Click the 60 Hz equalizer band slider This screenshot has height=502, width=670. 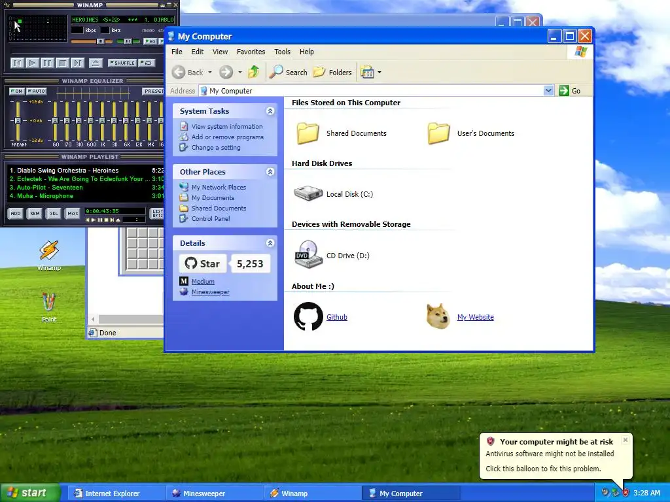tap(55, 121)
